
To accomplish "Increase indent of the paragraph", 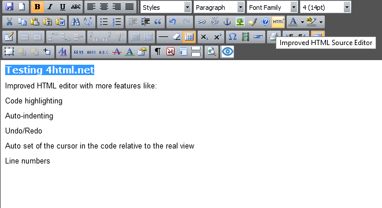I will pyautogui.click(x=145, y=22).
